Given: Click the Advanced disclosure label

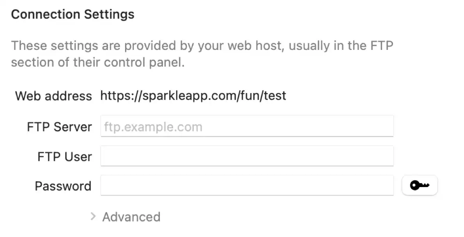Looking at the screenshot, I should point(131,217).
